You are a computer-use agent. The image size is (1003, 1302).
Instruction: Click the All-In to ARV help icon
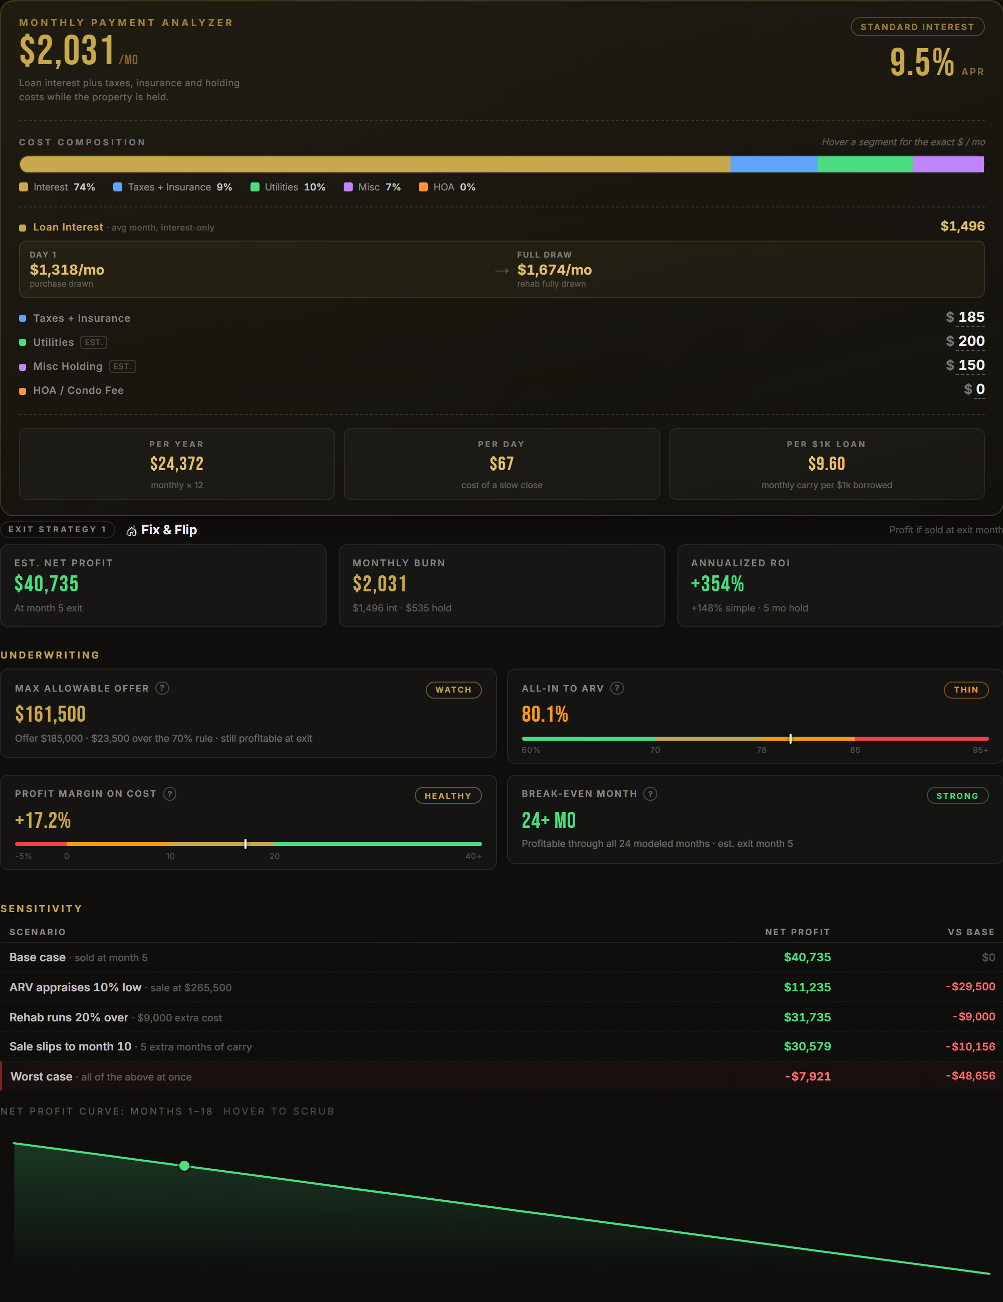tap(617, 688)
